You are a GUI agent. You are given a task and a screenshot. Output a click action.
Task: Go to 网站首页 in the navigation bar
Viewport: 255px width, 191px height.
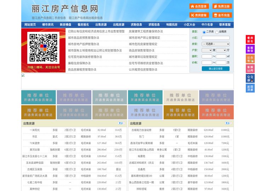click(30, 25)
